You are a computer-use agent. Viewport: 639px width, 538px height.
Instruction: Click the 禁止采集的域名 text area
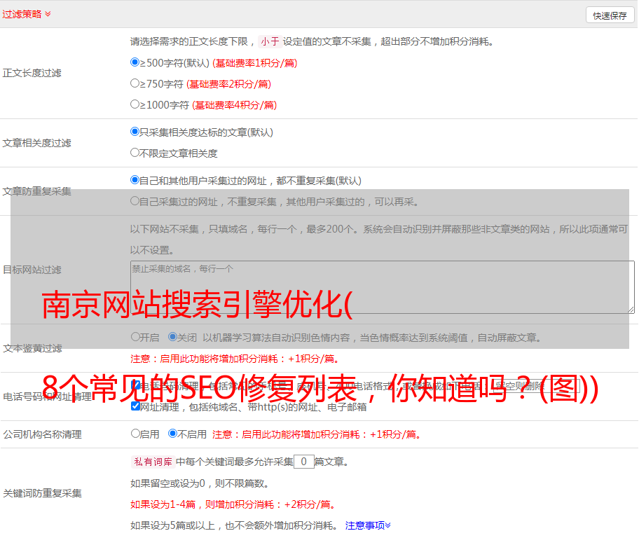point(383,287)
